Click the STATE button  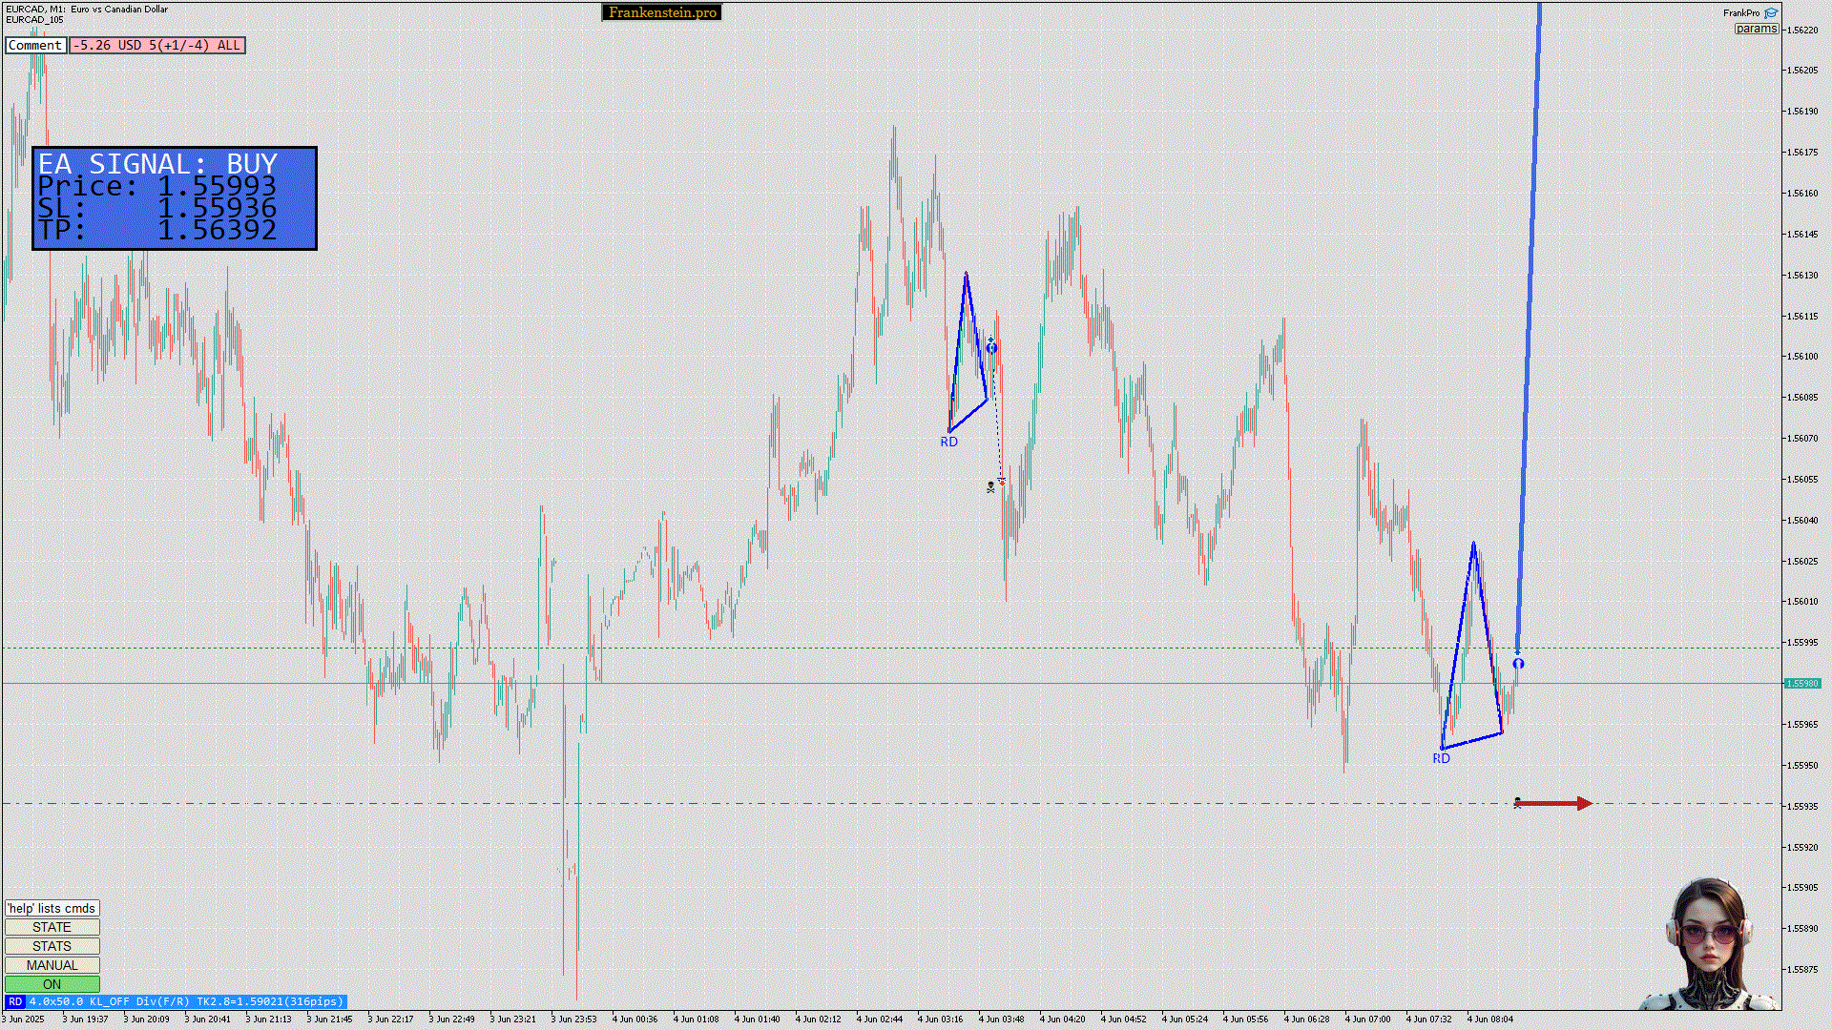click(x=52, y=927)
